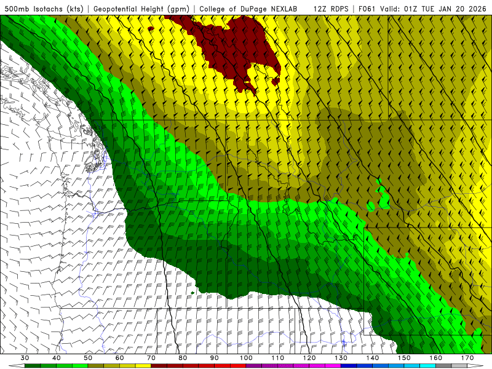Click the '80' colorbar scale label
Screen dimensions: 492x369
tap(183, 358)
